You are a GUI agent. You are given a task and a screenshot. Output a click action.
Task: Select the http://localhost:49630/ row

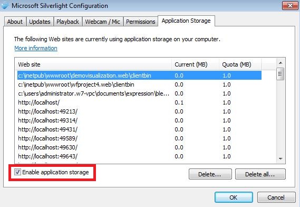pos(139,147)
